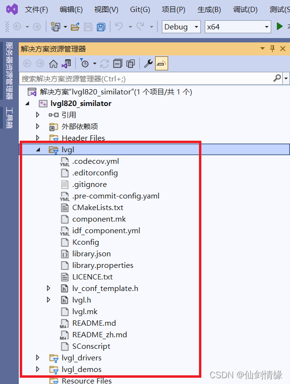Viewport: 290px width, 384px height.
Task: Select the .editorconfig file
Action: tap(95, 173)
